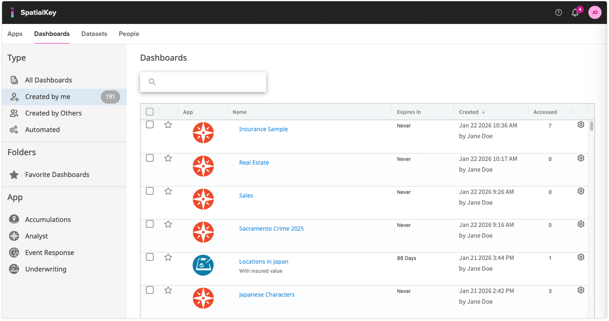Image resolution: width=609 pixels, height=321 pixels.
Task: Open the help question mark icon
Action: tap(559, 12)
